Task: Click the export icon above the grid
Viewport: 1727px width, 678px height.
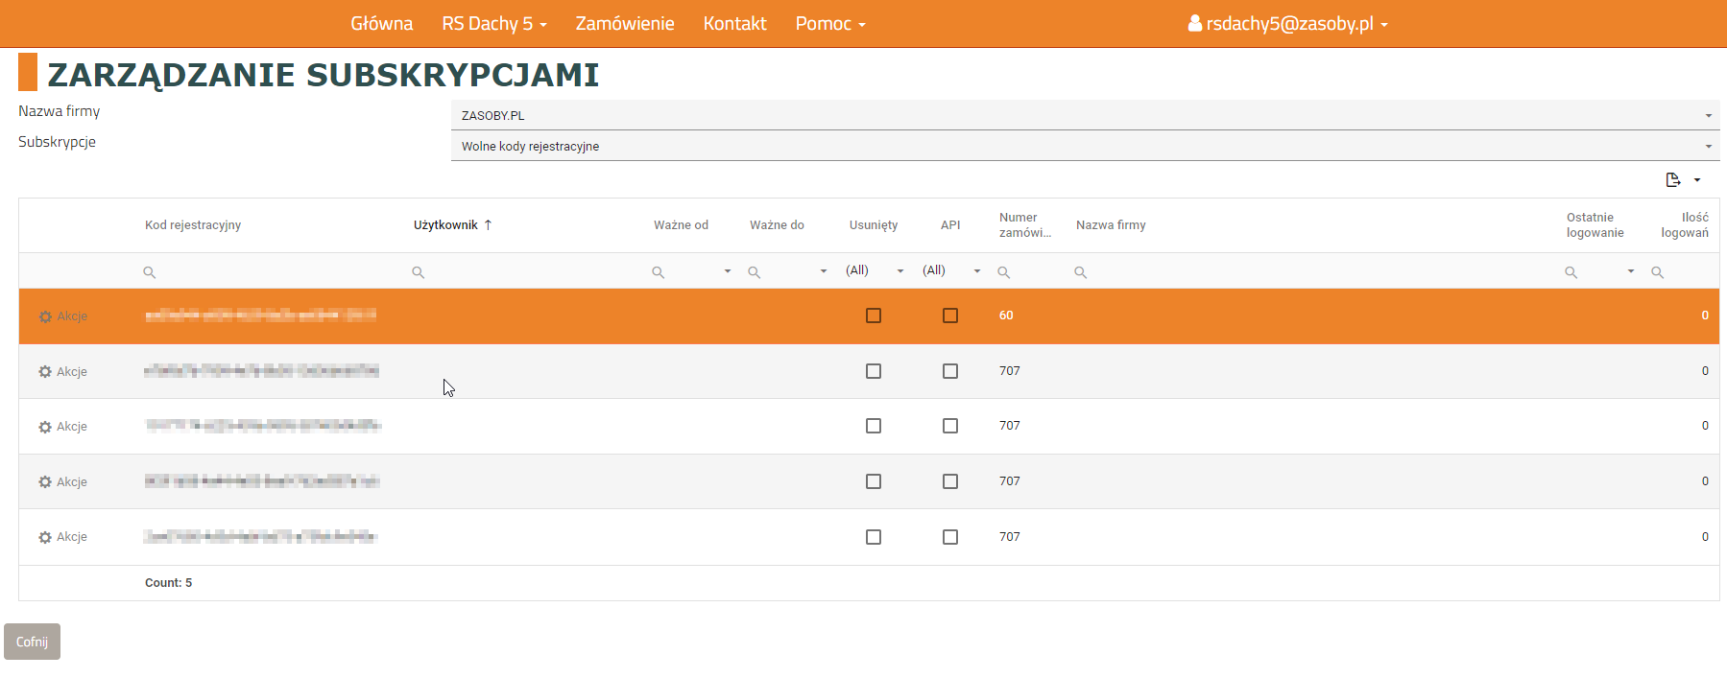Action: 1673,179
